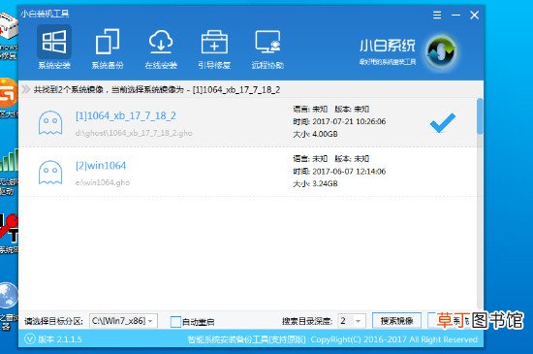
Task: Open the 搜索目录深度 dropdown
Action: (352, 321)
